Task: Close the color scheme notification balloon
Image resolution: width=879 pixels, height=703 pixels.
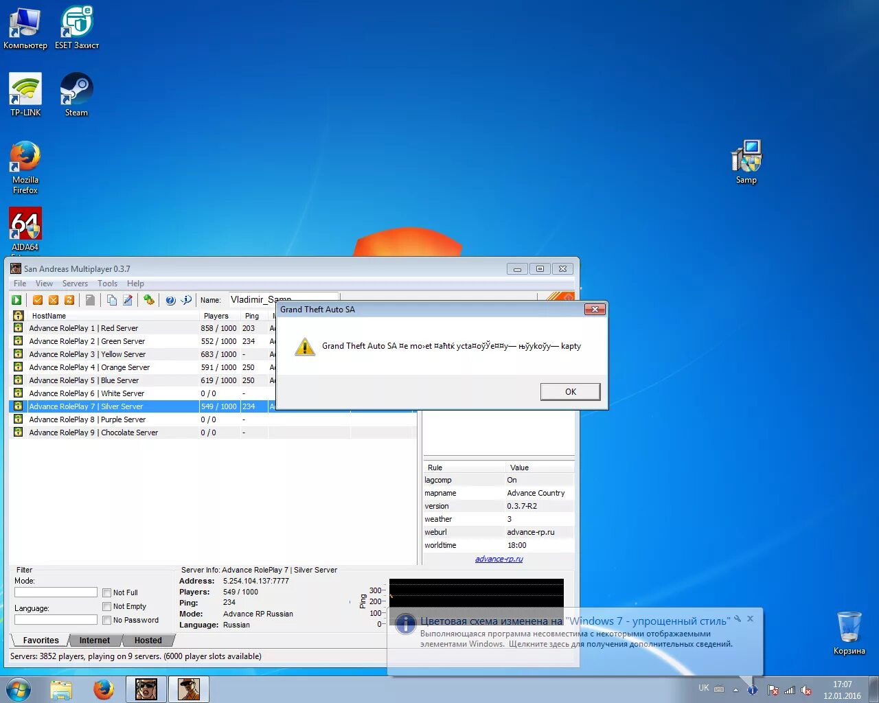Action: coord(751,619)
